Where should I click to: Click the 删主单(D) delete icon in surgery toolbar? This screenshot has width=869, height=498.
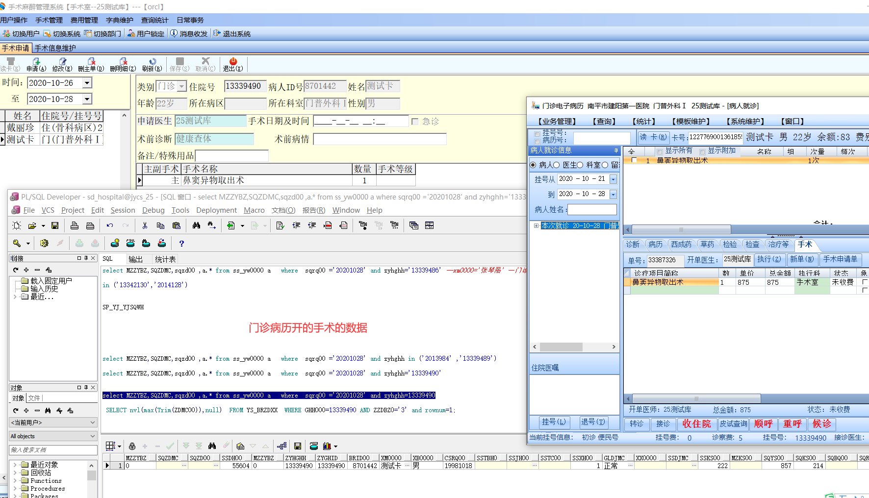(91, 65)
